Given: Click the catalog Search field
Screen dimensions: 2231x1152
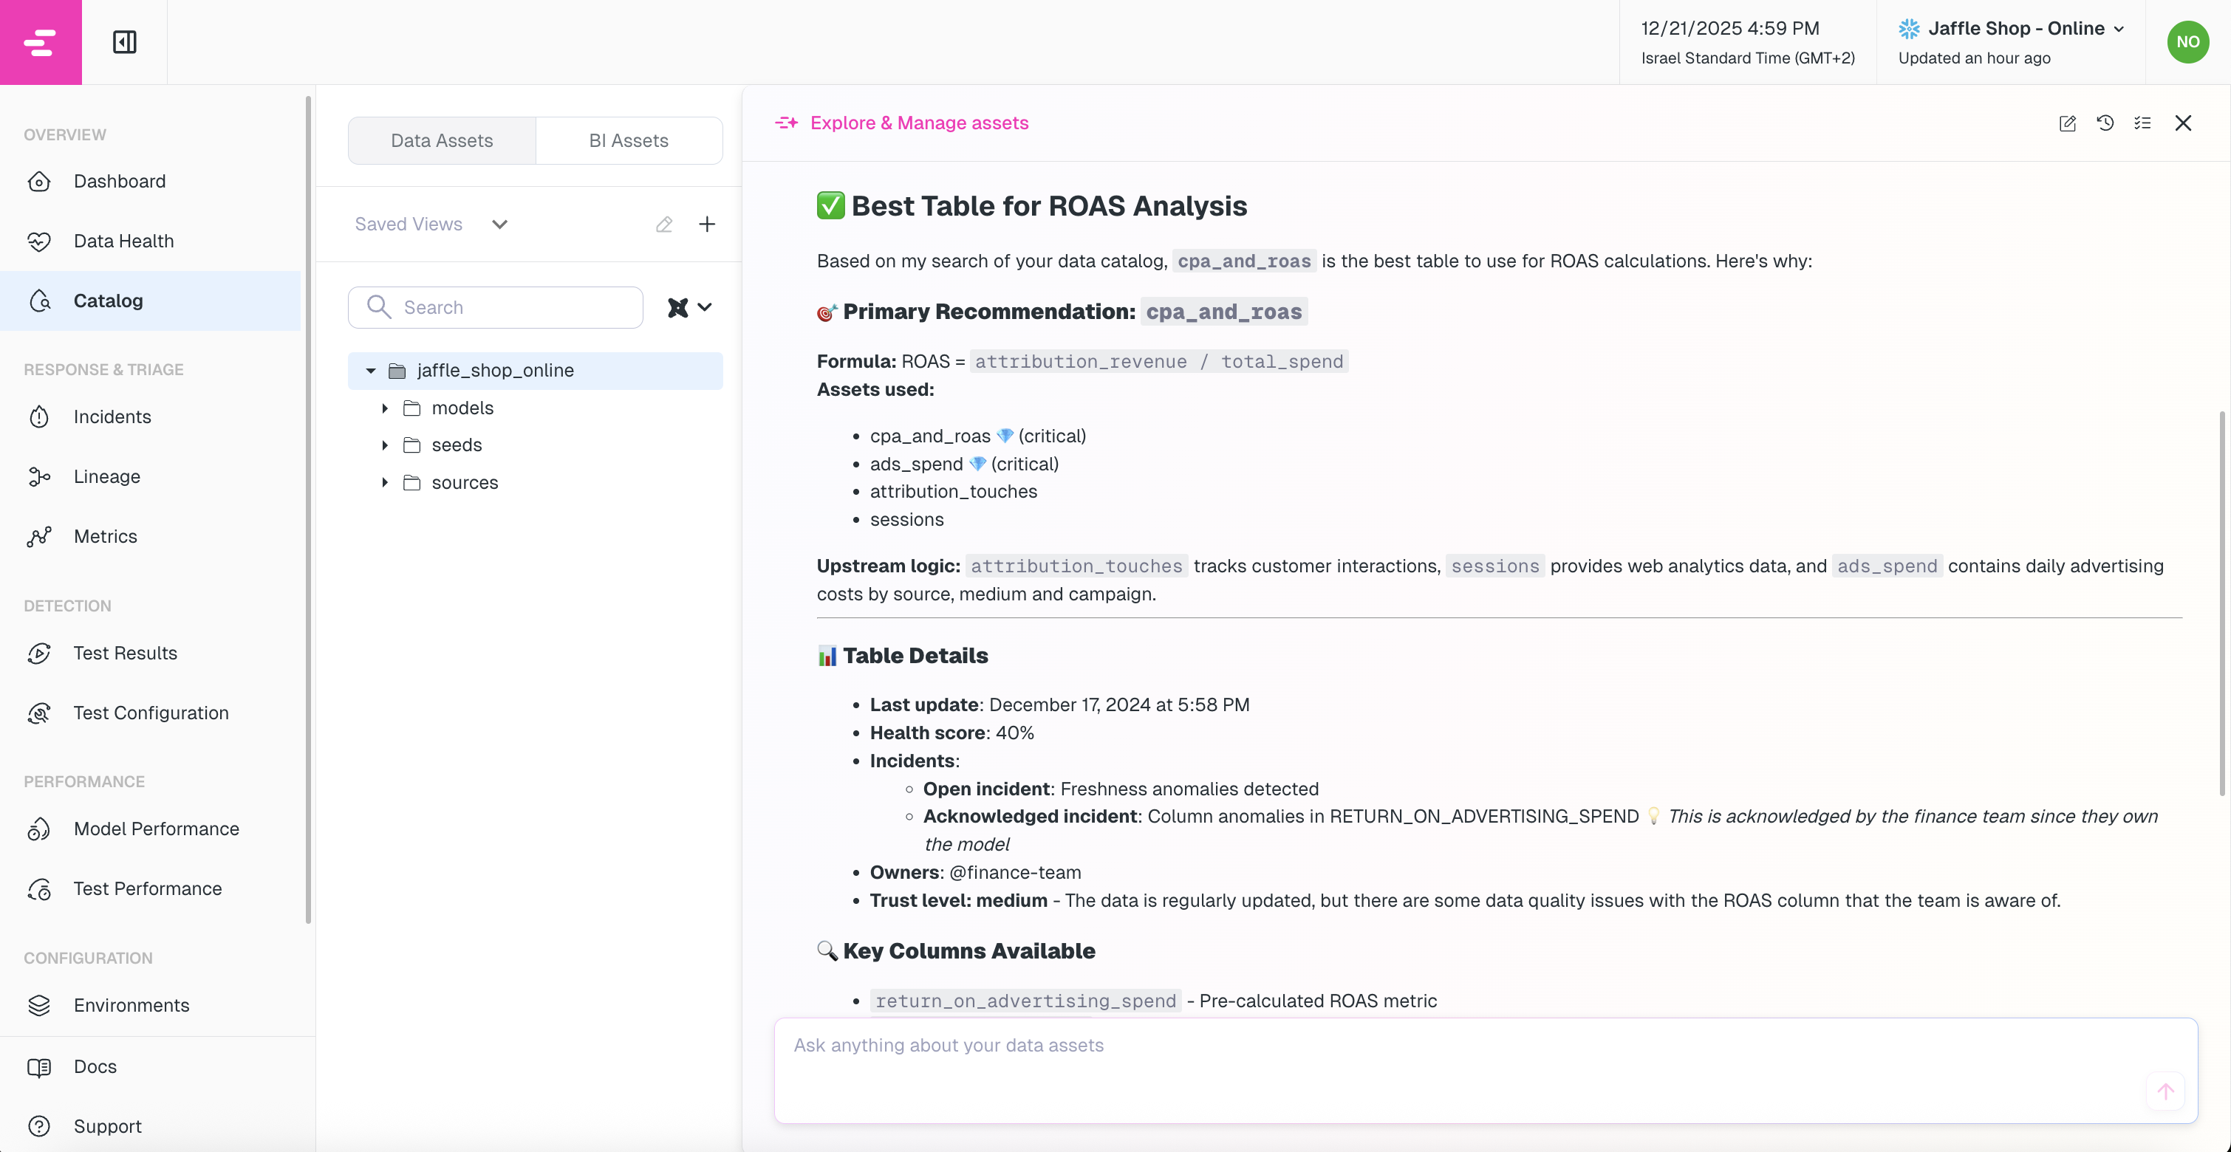Looking at the screenshot, I should coord(511,307).
